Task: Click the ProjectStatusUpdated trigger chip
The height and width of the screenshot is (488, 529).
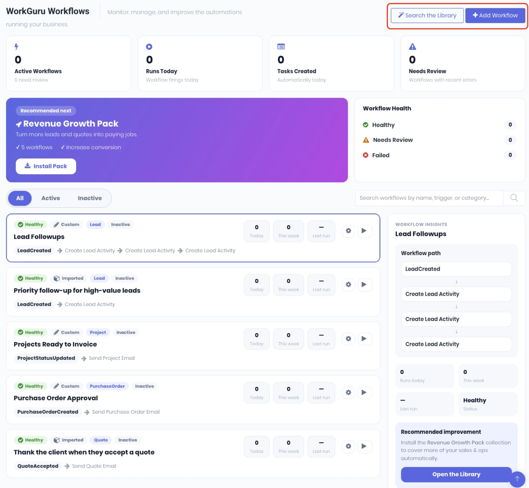Action: 46,358
